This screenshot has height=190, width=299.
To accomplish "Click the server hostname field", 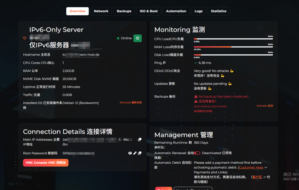I will click(81, 55).
